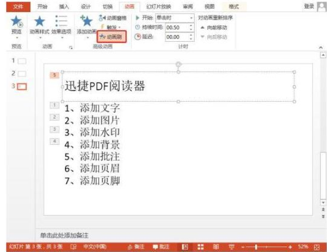Viewport: 327px width, 252px height.
Task: Toggle Notes in the status bar
Action: (x=136, y=247)
